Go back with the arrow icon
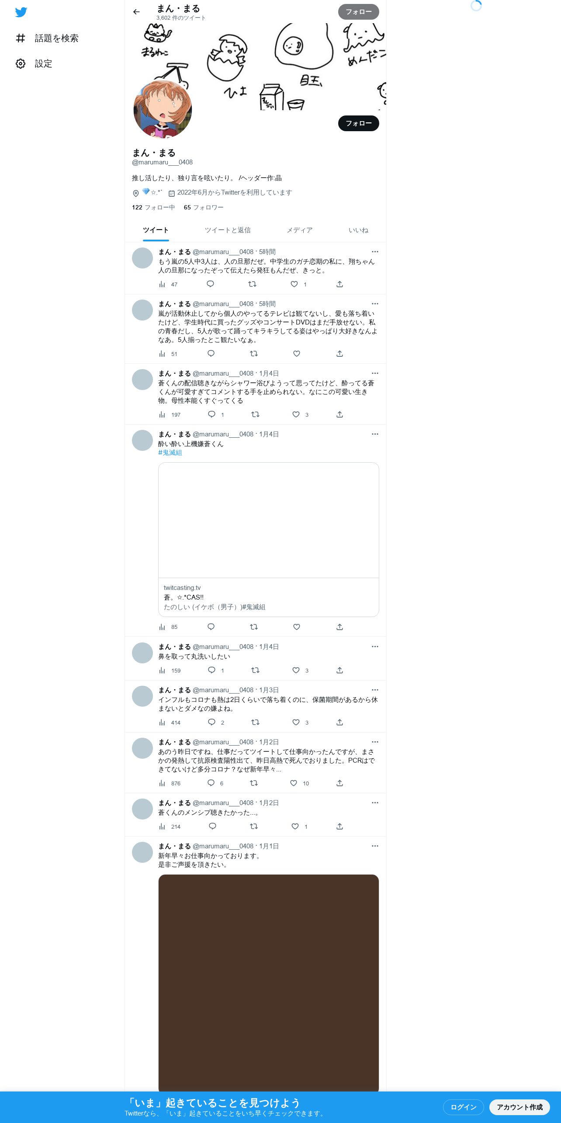 [x=136, y=12]
